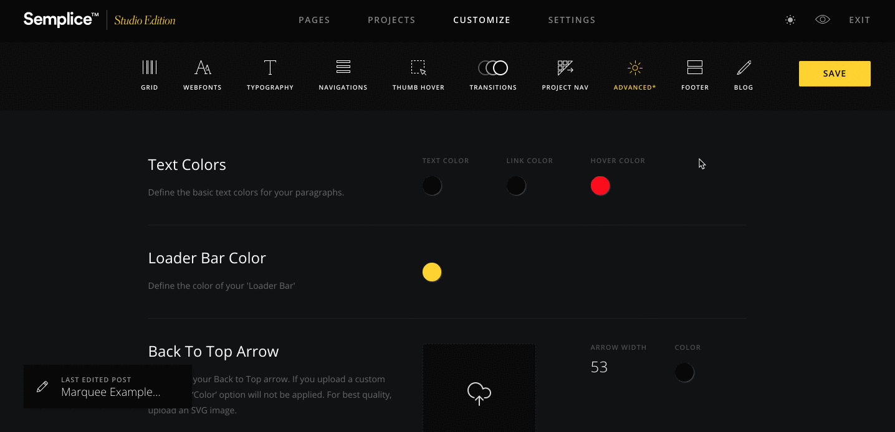Open the Thumb Hover section
895x432 pixels.
pyautogui.click(x=418, y=75)
